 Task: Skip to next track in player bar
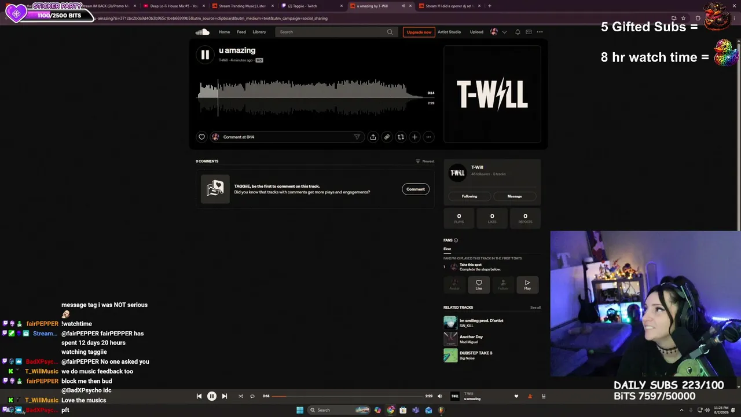point(225,396)
